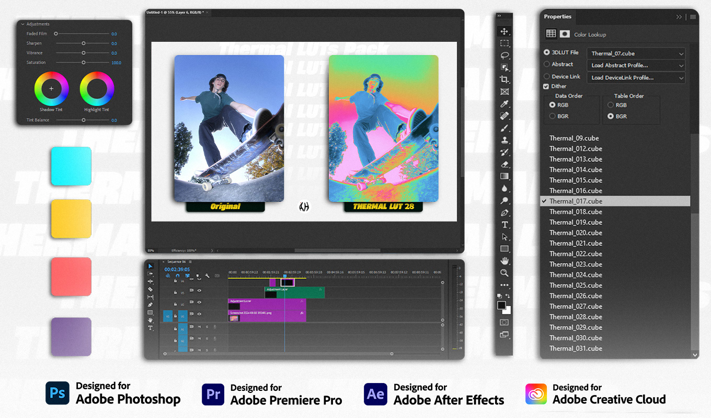Choose Thermal_031.cube from the list
Screen dimensions: 711x418
(x=576, y=348)
